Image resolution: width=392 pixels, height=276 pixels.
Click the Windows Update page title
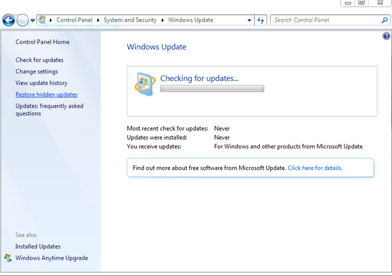click(x=157, y=47)
